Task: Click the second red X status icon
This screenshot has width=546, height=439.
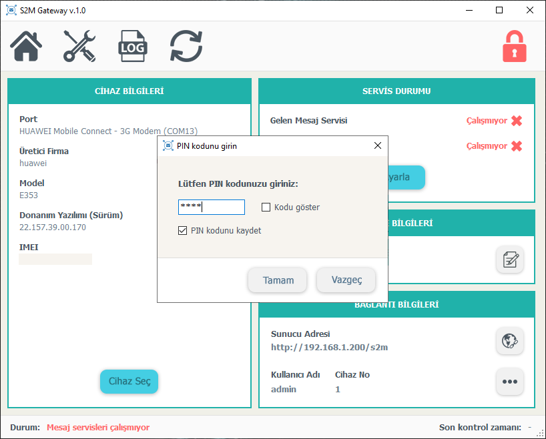Action: (x=517, y=146)
